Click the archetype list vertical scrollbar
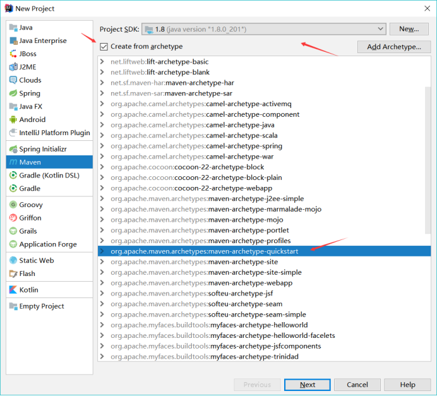The height and width of the screenshot is (396, 437). 428,160
